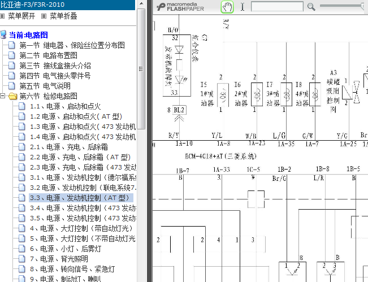Open 第五节 电气说明
The height and width of the screenshot is (282, 368).
pyautogui.click(x=45, y=86)
